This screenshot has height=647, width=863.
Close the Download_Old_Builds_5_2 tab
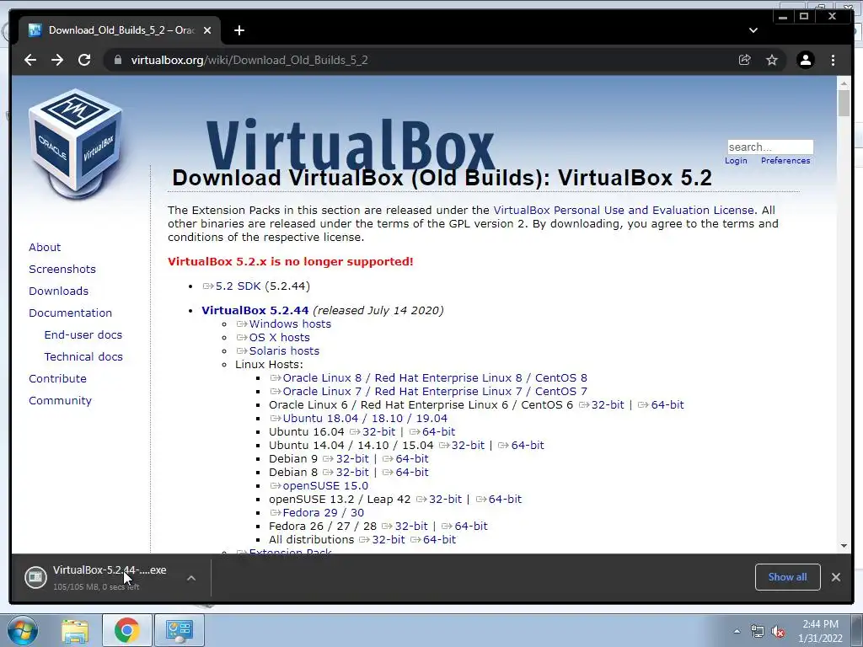(207, 30)
